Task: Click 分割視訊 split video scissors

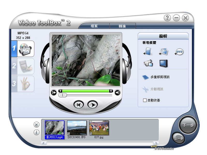Action: (x=153, y=89)
